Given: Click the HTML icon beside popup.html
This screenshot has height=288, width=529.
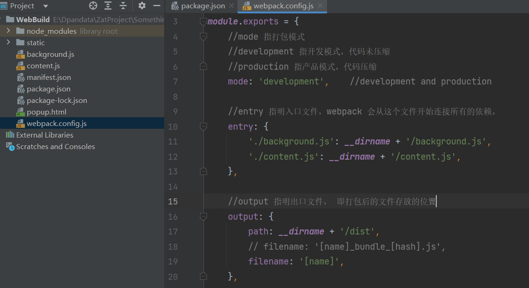Looking at the screenshot, I should tap(20, 112).
